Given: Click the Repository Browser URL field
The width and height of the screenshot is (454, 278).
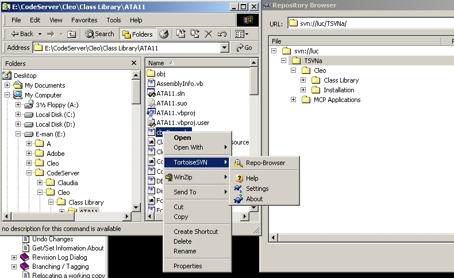Looking at the screenshot, I should tap(371, 24).
